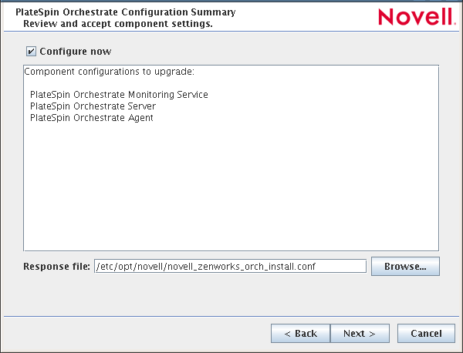Click the Browse button

[405, 267]
